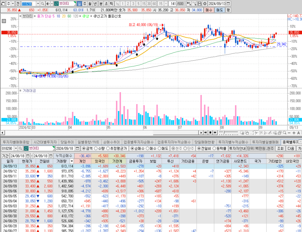Screen dimensions: 302x232
Task: Select the 수량 radio button
Action: 96,149
